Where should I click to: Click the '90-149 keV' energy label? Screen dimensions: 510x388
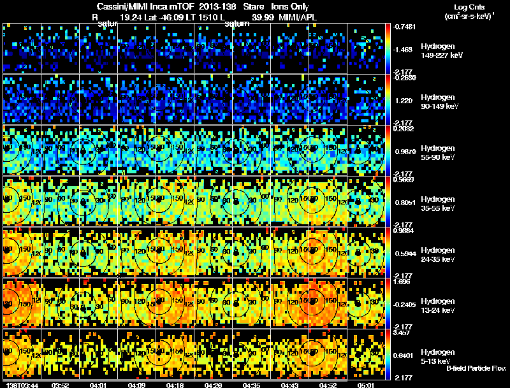(x=439, y=106)
